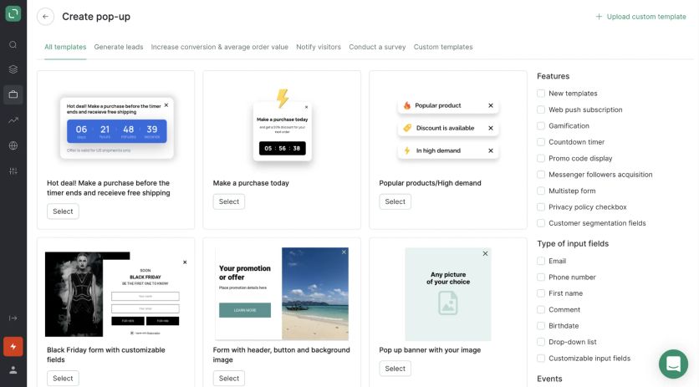This screenshot has width=699, height=387.
Task: Check the Phone number filter
Action: point(541,277)
